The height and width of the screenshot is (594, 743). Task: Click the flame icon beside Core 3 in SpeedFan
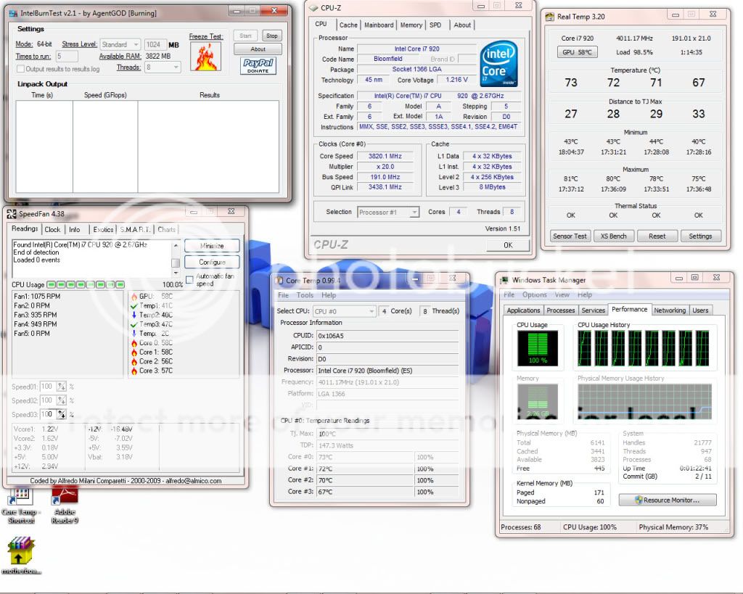tap(134, 371)
